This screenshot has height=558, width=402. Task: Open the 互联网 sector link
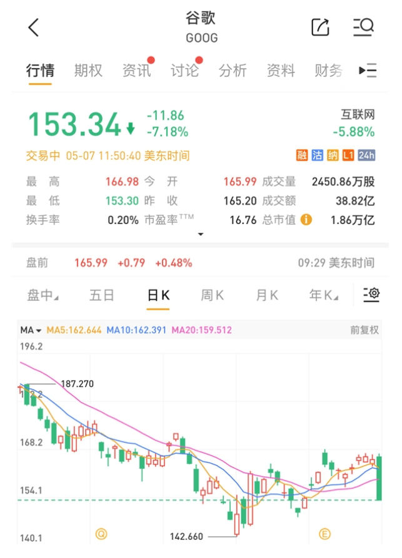pos(358,115)
